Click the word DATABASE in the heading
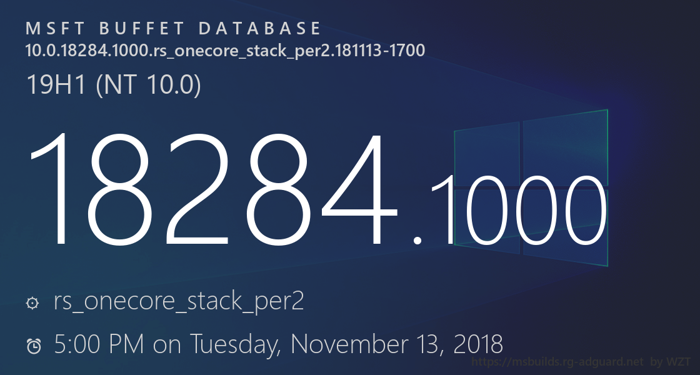700x375 pixels. (x=261, y=29)
